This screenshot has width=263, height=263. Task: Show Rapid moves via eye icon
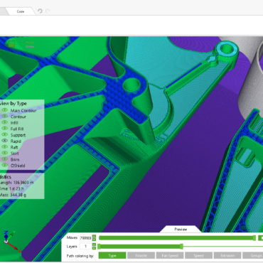click(4, 141)
